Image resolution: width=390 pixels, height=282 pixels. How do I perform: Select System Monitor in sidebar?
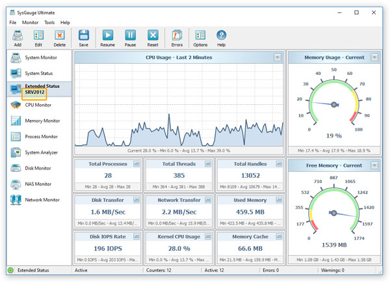pyautogui.click(x=39, y=57)
